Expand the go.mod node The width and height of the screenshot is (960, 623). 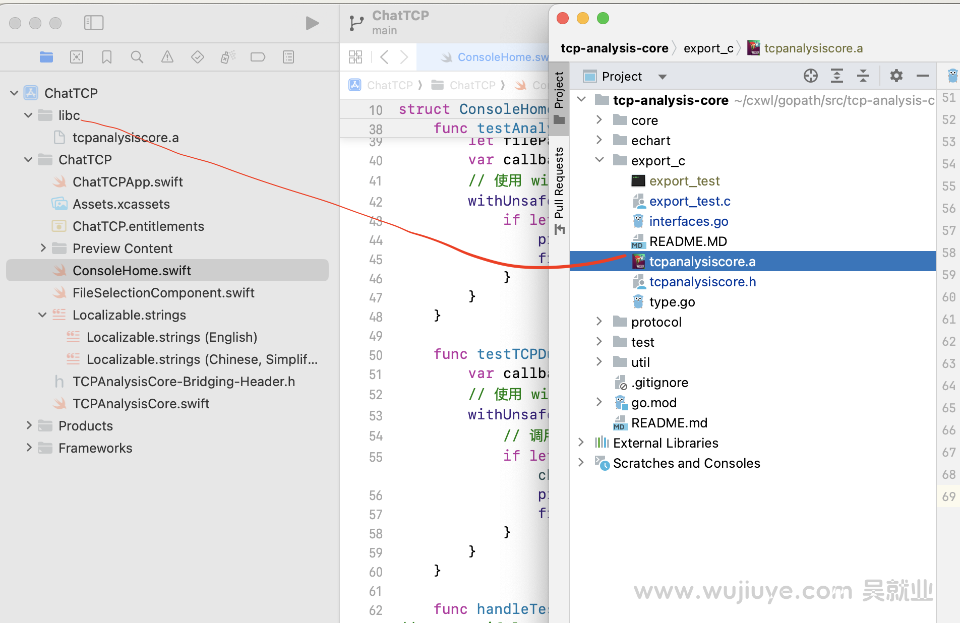(x=599, y=402)
